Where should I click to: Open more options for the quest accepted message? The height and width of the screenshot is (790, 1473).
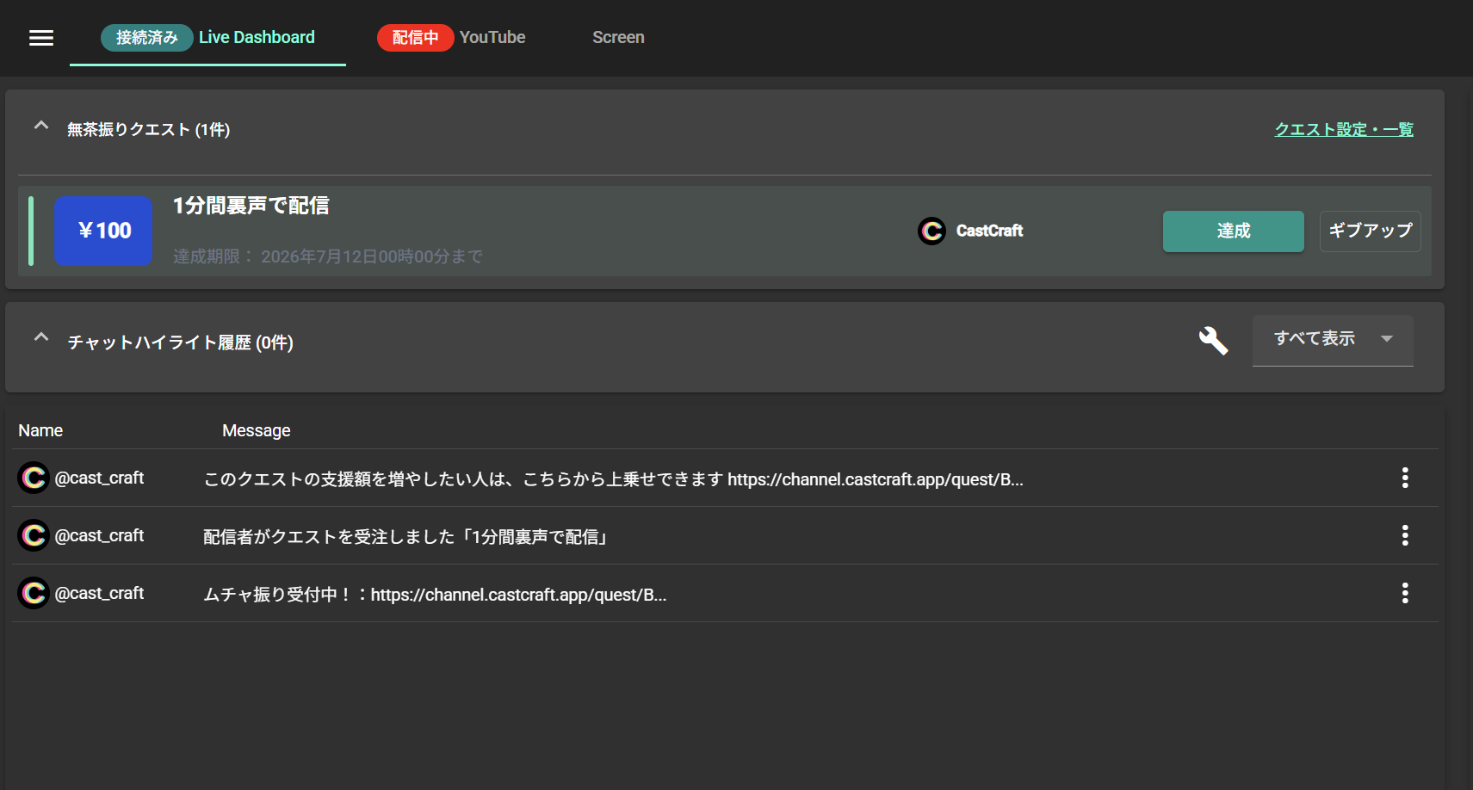pos(1405,535)
